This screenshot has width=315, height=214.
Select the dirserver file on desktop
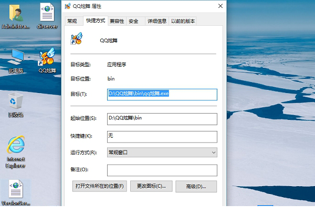coord(47,16)
